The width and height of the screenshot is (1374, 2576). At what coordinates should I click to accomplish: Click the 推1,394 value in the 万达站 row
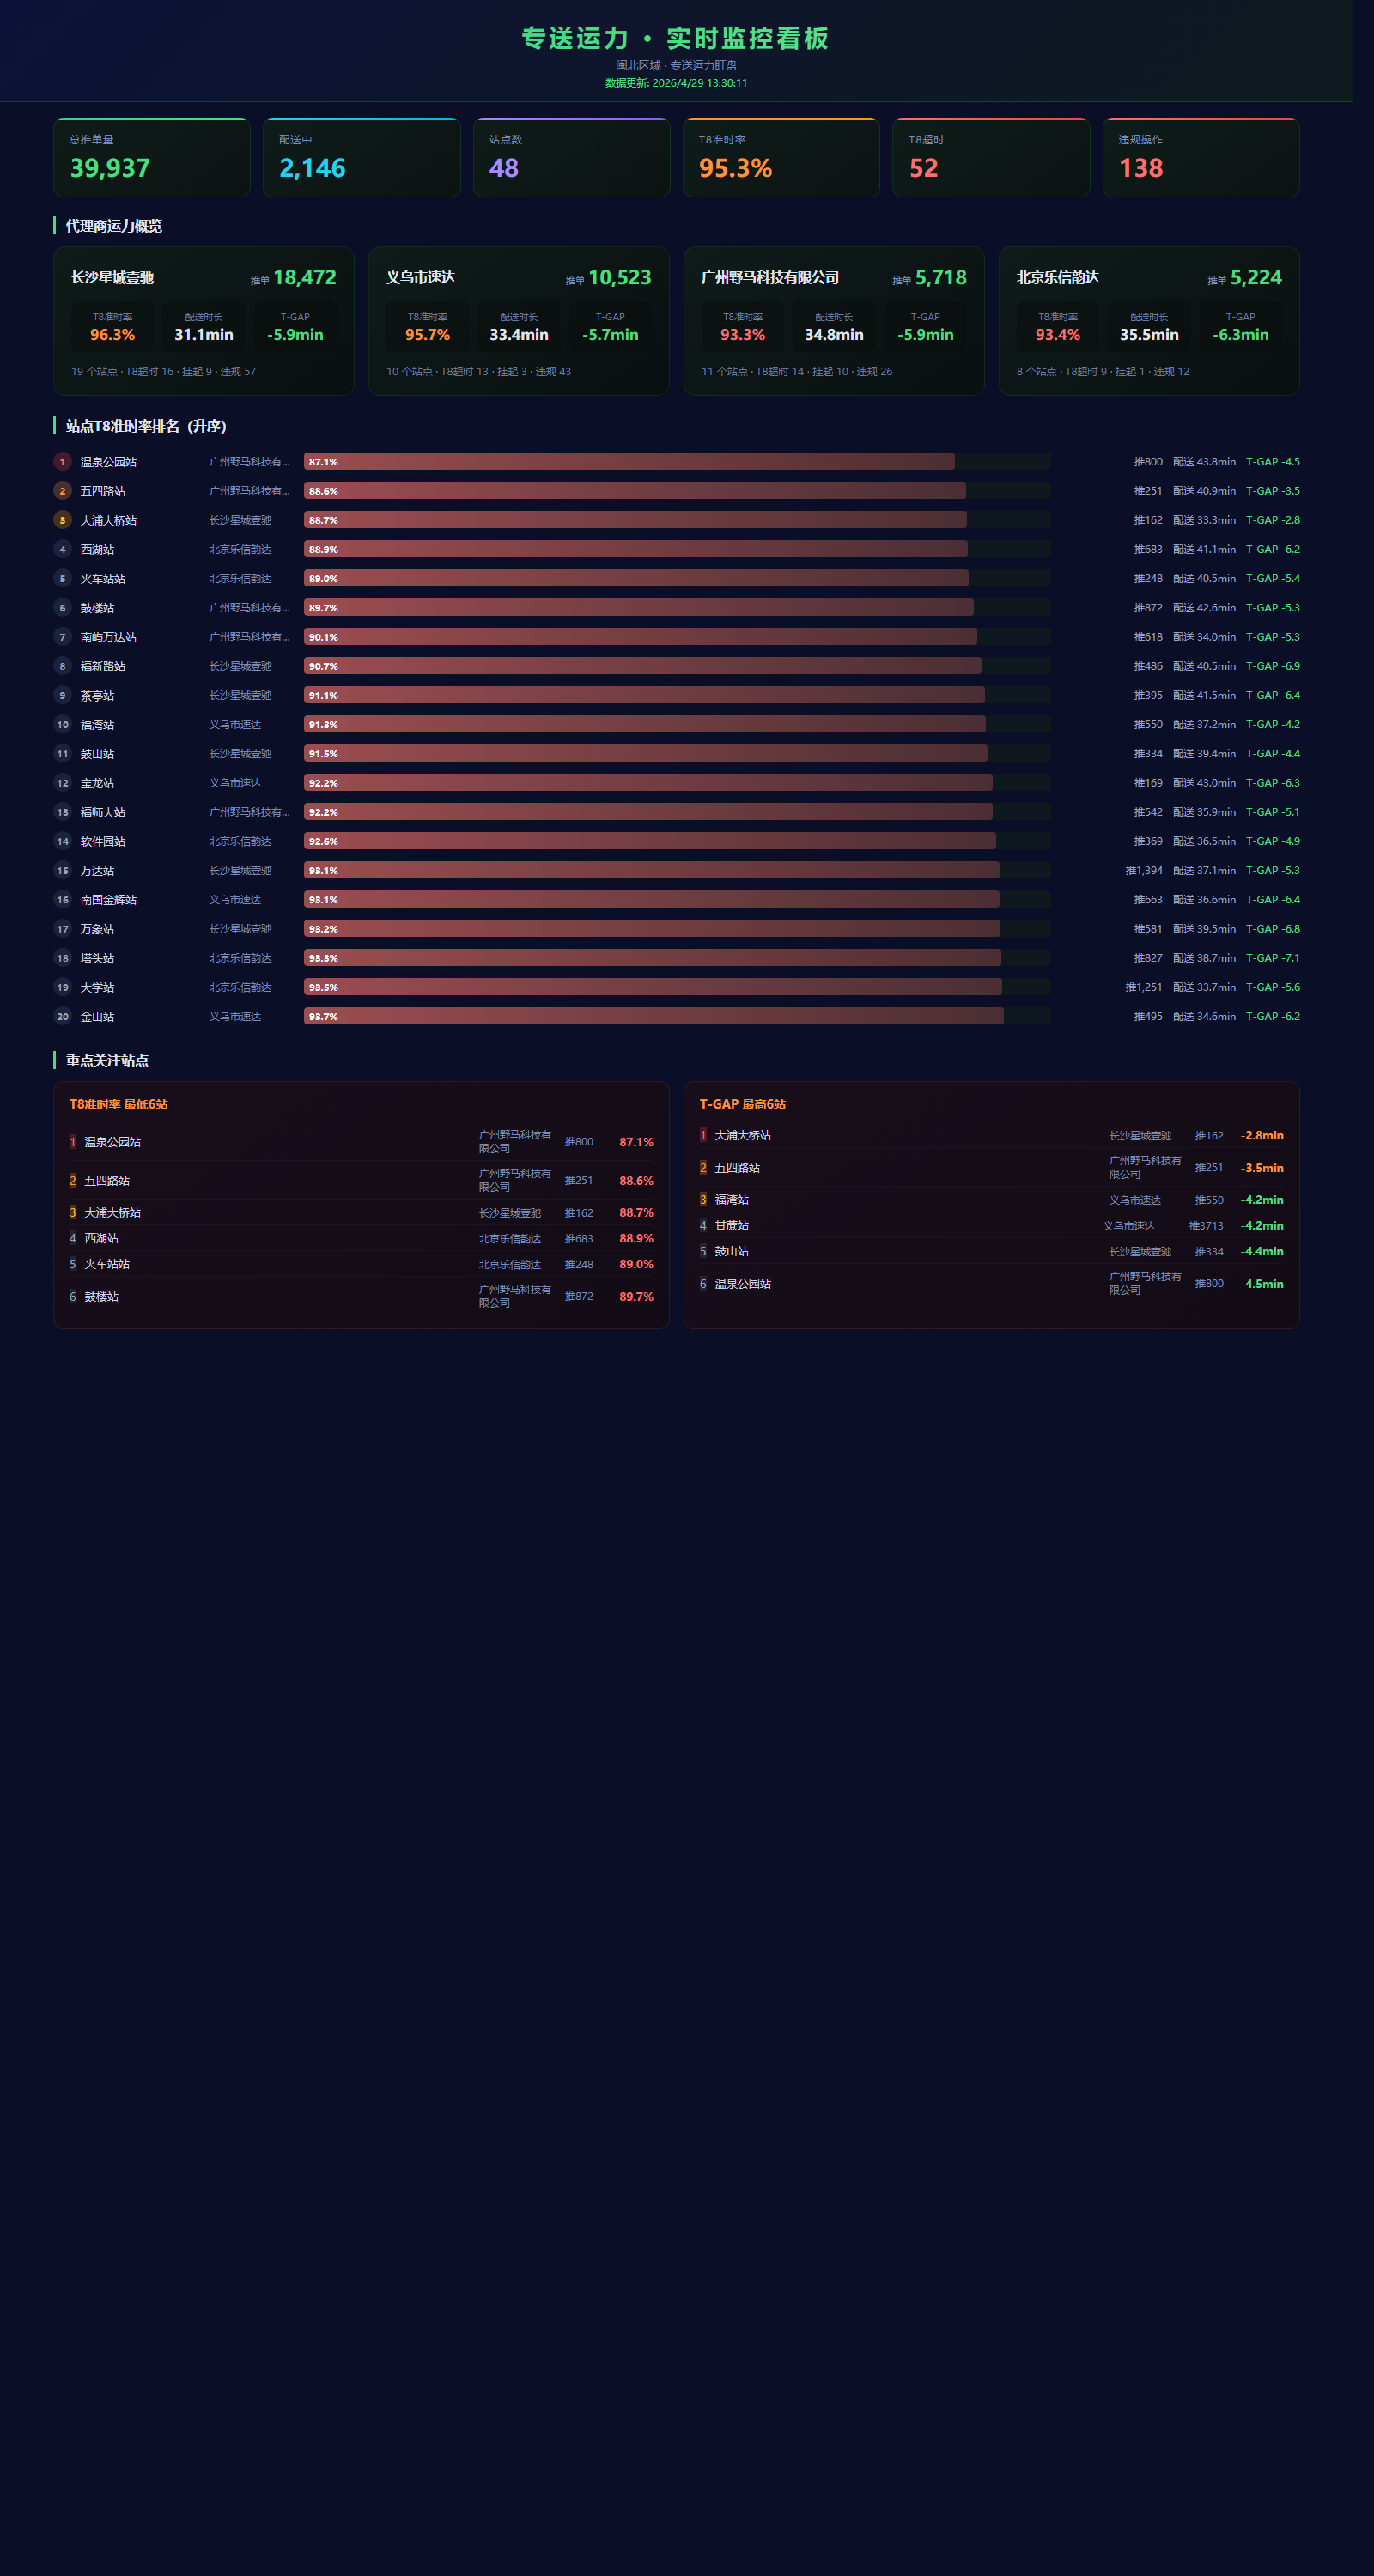(1144, 870)
